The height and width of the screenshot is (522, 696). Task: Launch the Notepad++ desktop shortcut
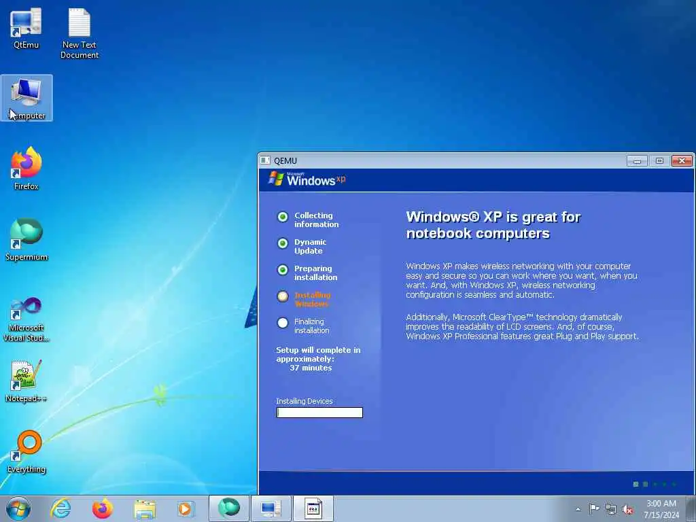(27, 382)
